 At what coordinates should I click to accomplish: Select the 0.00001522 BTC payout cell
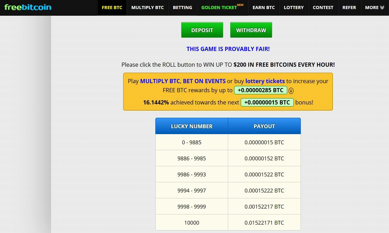click(264, 174)
